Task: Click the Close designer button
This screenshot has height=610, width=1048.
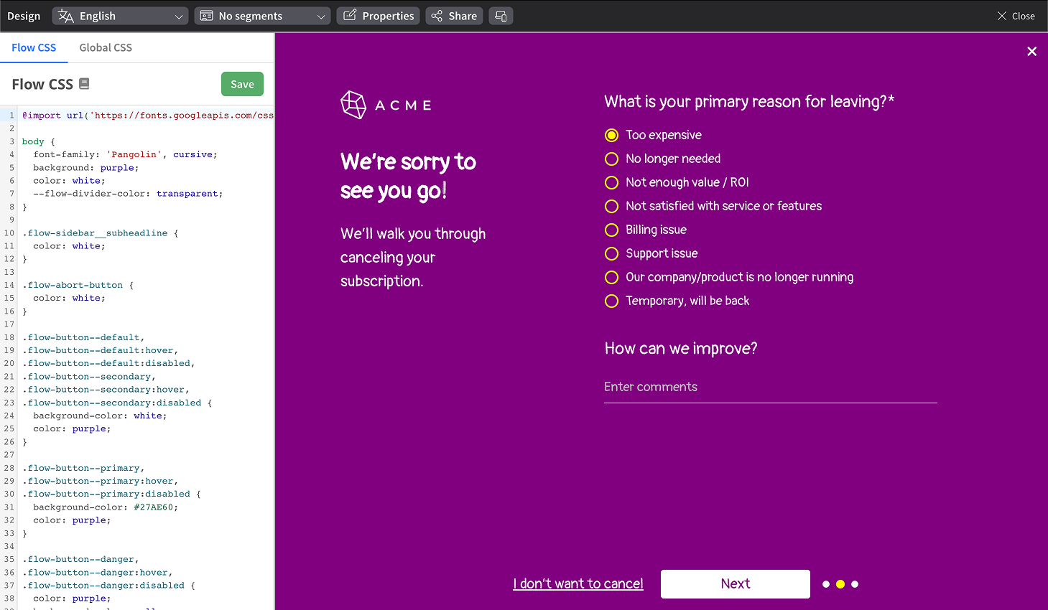Action: click(1016, 16)
